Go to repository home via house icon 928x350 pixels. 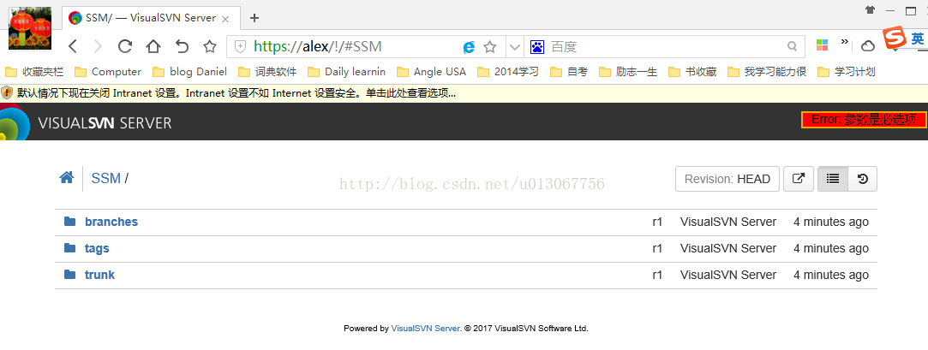(x=67, y=177)
